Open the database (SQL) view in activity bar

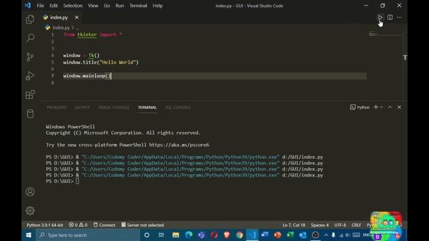point(30,113)
